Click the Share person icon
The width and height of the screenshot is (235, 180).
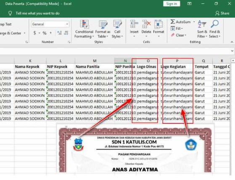[217, 13]
